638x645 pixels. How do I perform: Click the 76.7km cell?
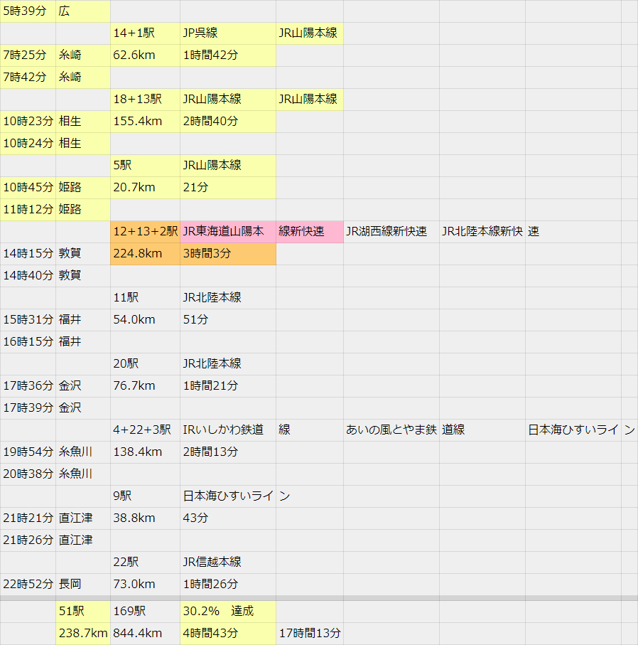pos(145,386)
